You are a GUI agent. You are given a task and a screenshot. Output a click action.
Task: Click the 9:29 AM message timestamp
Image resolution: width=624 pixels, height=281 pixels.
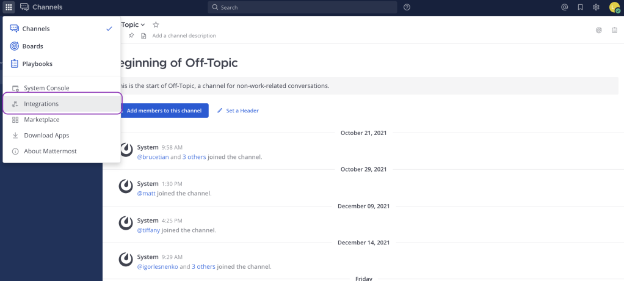(x=172, y=258)
